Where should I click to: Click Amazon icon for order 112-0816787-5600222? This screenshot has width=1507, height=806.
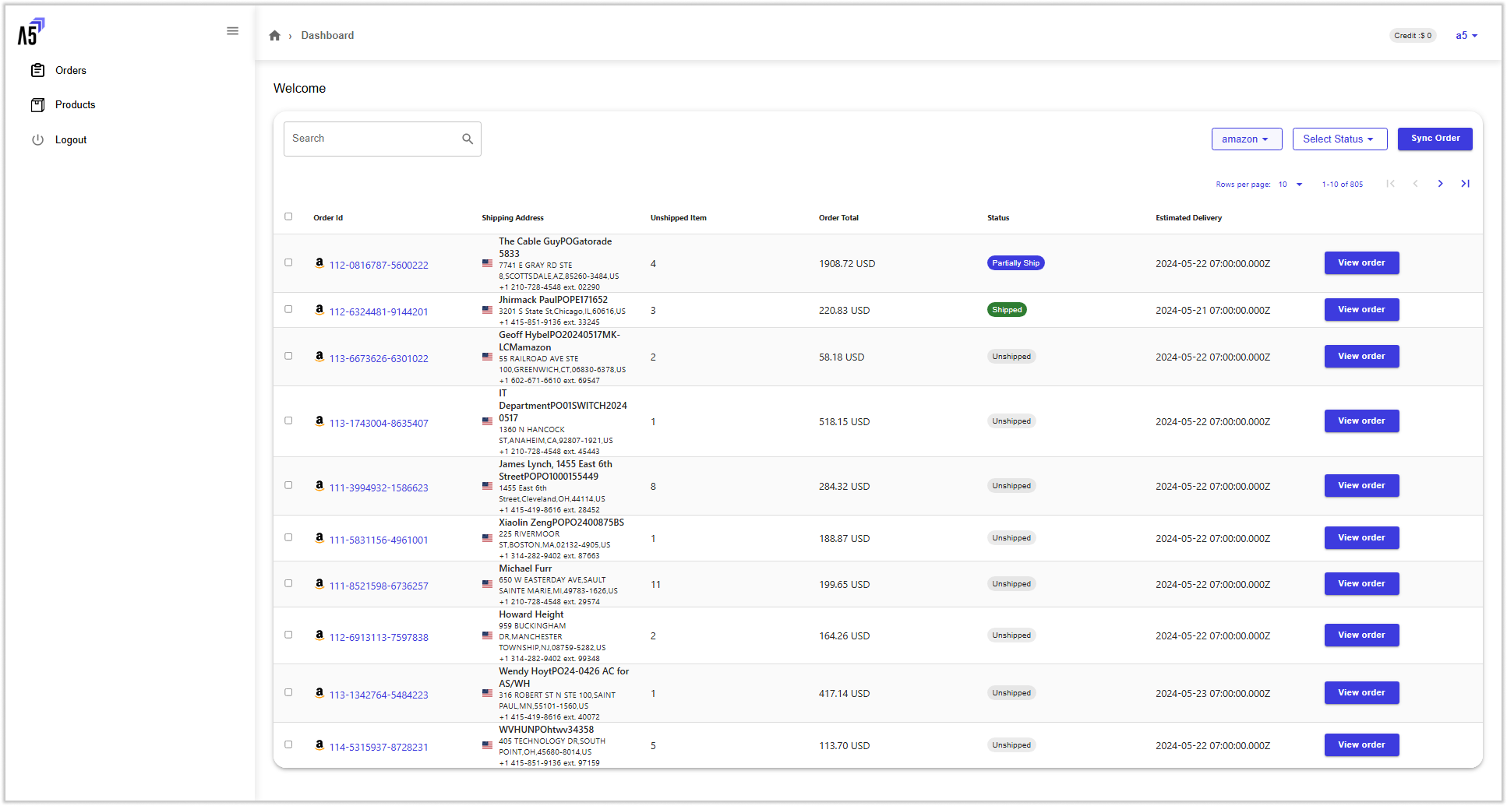point(319,263)
